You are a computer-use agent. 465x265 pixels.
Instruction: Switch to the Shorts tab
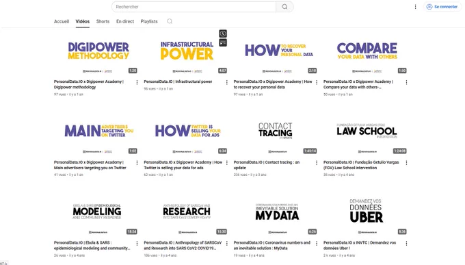tap(103, 21)
